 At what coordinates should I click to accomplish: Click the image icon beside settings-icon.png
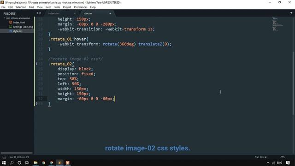coord(11,27)
